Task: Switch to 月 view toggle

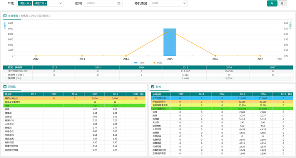Action: 282,3
